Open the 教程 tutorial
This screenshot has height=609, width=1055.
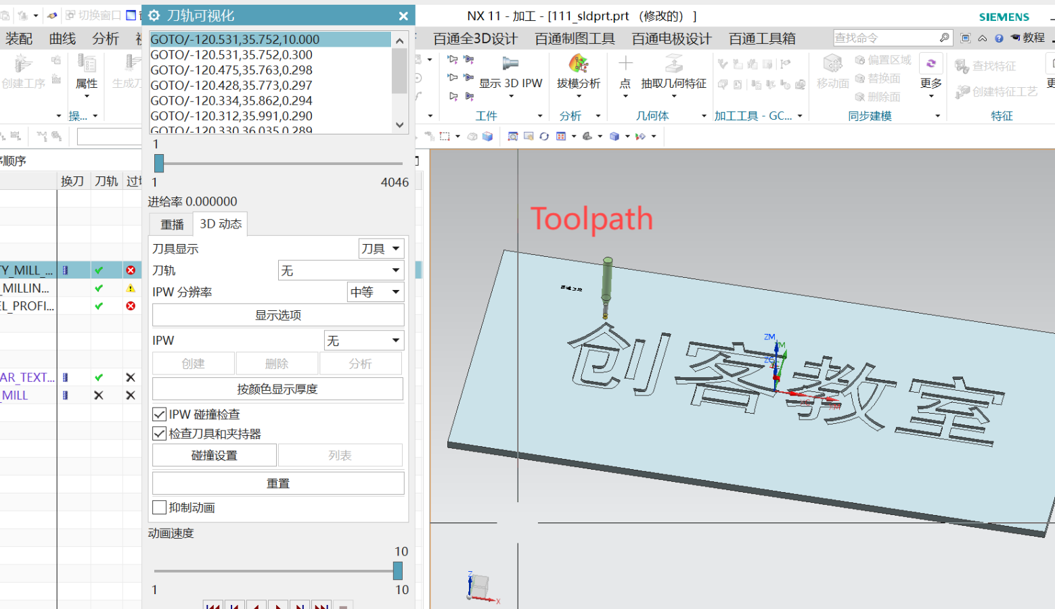[1028, 38]
